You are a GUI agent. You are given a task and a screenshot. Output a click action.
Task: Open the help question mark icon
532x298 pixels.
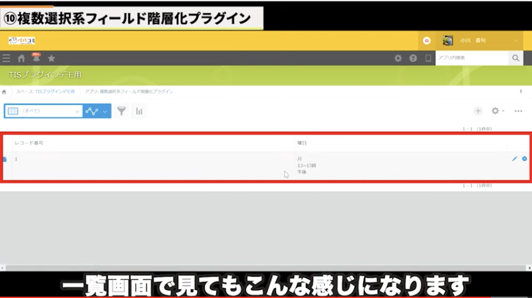tap(413, 59)
